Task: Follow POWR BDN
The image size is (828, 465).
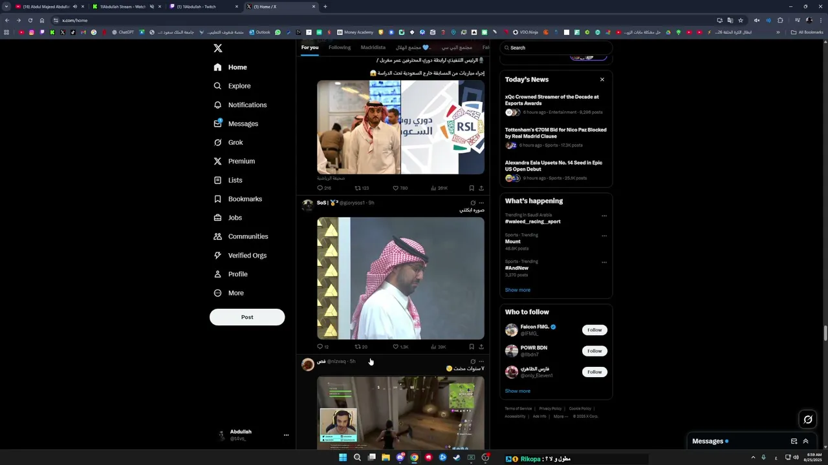Action: (x=594, y=351)
